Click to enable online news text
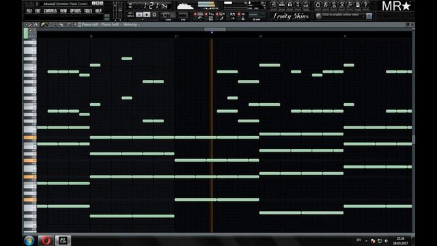This screenshot has width=437, height=246. click(341, 14)
